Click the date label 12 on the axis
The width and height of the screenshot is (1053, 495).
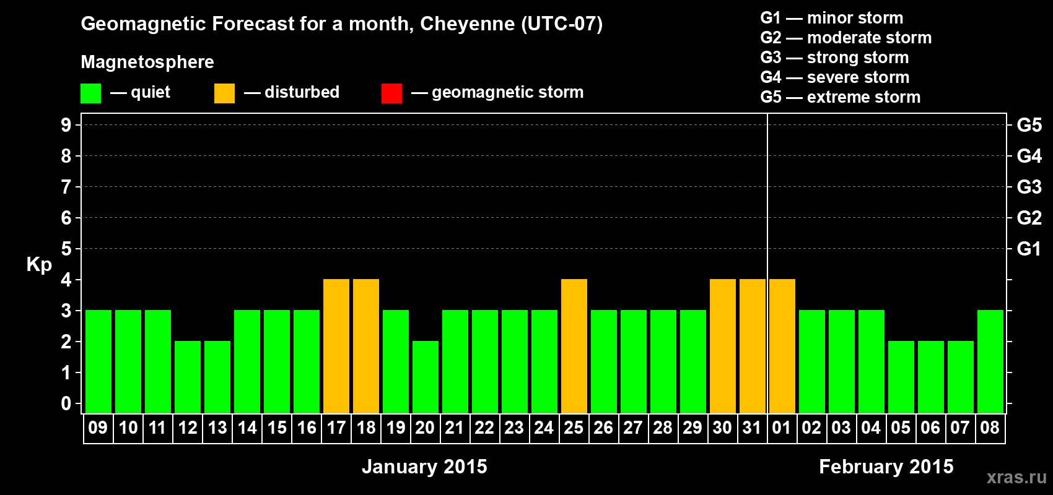click(x=188, y=428)
